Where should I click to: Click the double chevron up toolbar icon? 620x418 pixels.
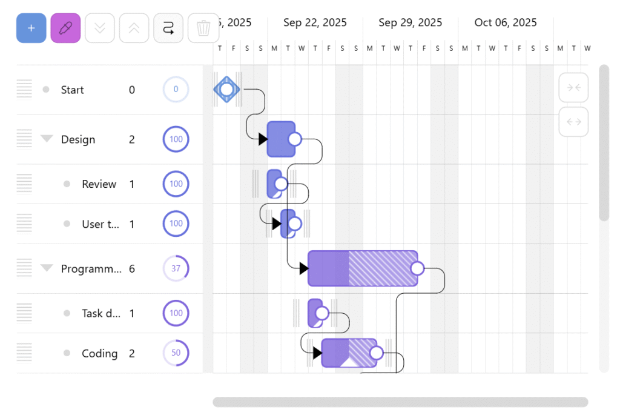click(134, 28)
